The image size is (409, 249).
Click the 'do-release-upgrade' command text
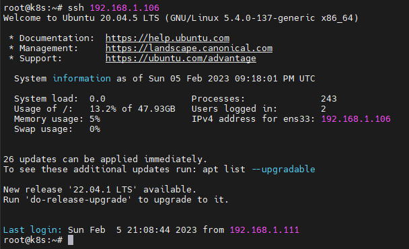click(79, 200)
